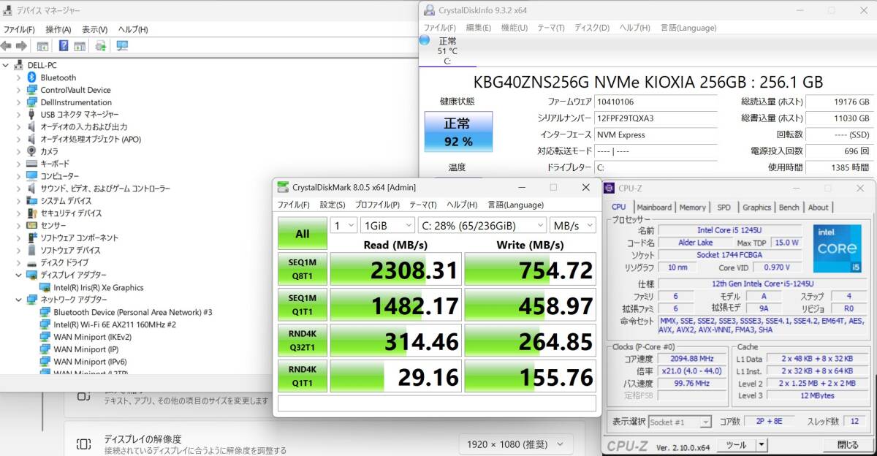Click the green All button in CrystalDiskMark
877x456 pixels.
pos(302,234)
